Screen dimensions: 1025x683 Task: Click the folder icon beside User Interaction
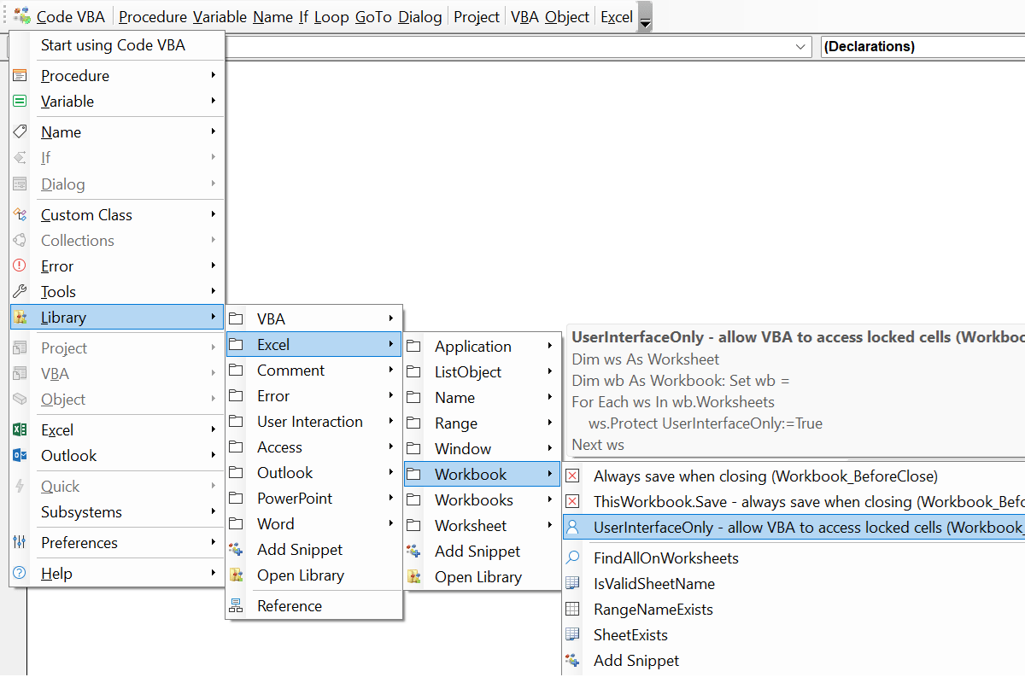(x=237, y=422)
